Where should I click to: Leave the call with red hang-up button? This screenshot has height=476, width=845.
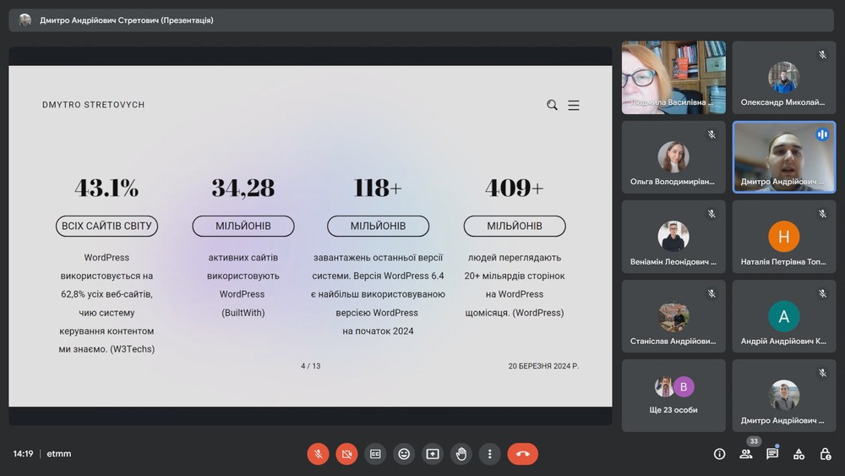[522, 454]
